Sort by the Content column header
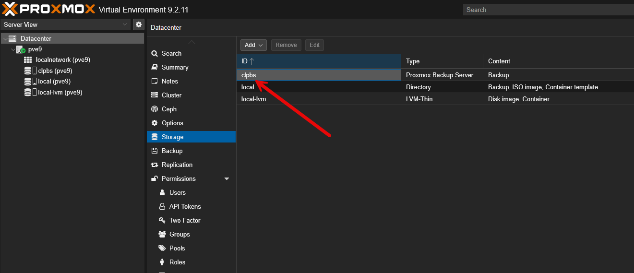Viewport: 634px width, 273px height. pos(559,61)
